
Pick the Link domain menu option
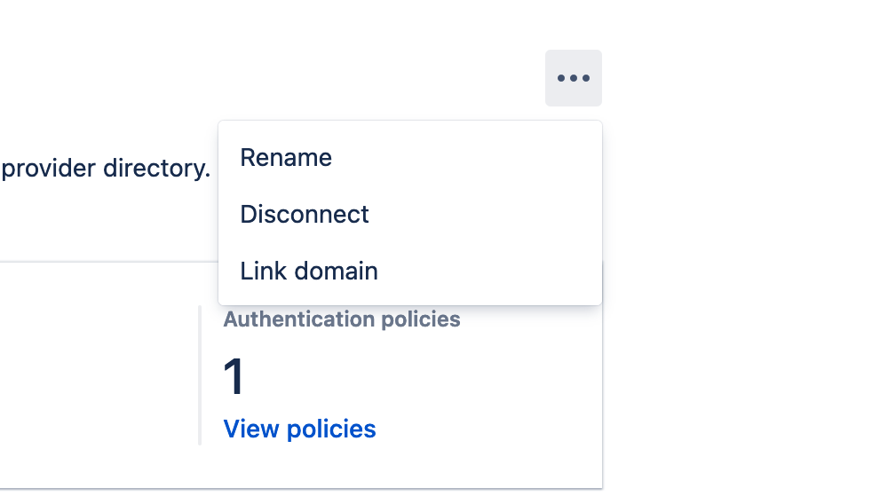(x=309, y=271)
